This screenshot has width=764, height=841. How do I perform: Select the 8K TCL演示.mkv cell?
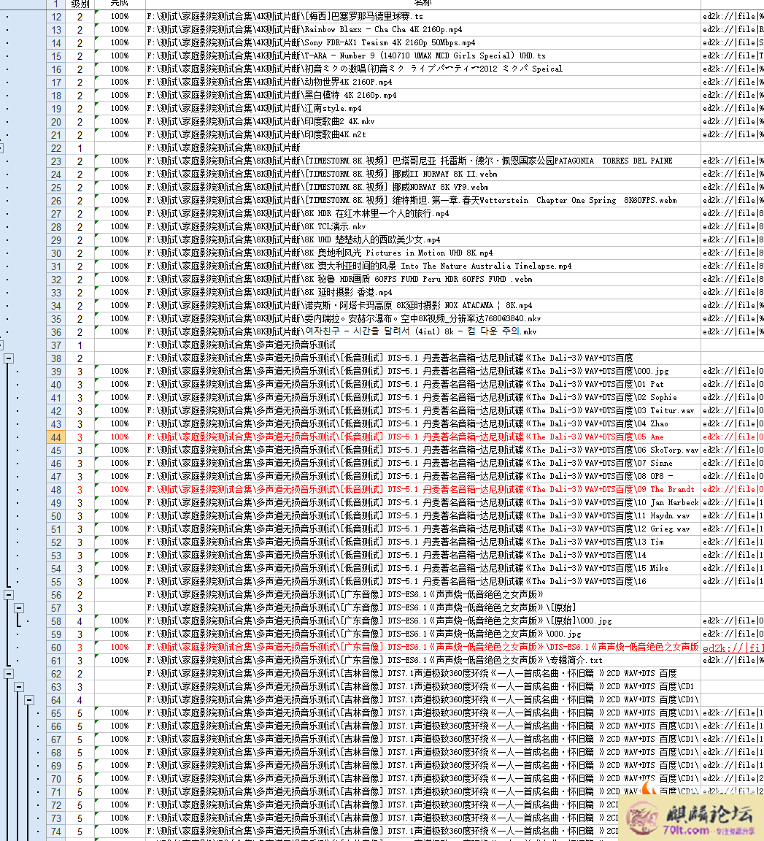tap(423, 227)
